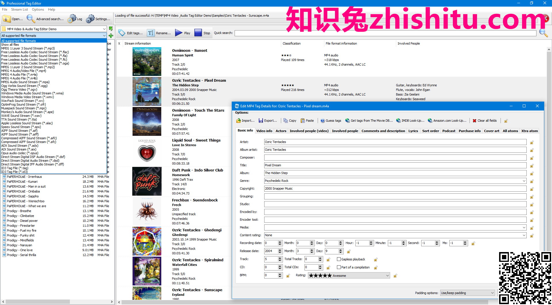Image resolution: width=552 pixels, height=305 pixels.
Task: Open the File menu
Action: tap(5, 9)
